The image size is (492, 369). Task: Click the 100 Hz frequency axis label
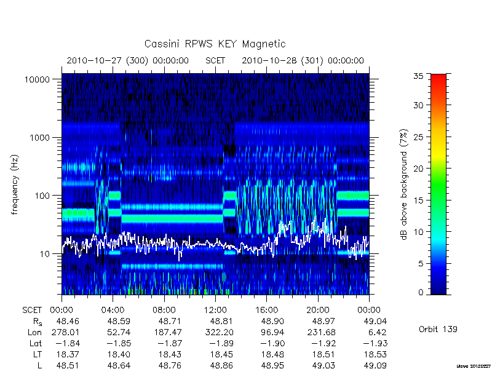point(42,196)
